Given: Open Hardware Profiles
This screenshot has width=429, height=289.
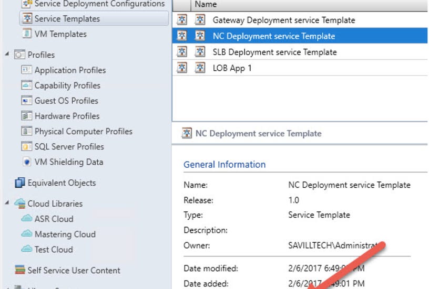Looking at the screenshot, I should (67, 116).
